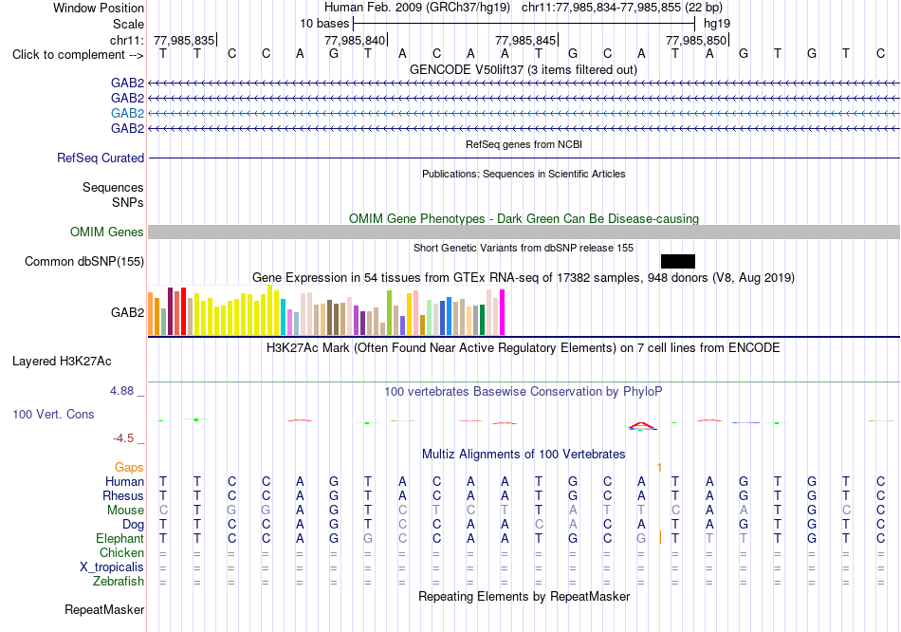The width and height of the screenshot is (901, 632).
Task: Click the magenta bar in GTEx chart
Action: pos(502,312)
